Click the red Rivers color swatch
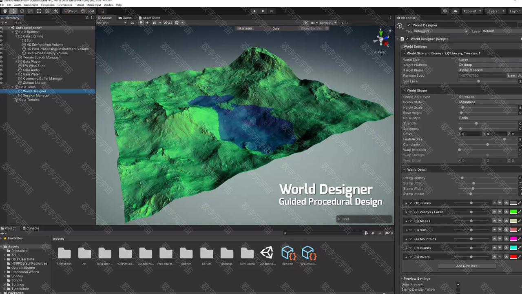 [513, 257]
